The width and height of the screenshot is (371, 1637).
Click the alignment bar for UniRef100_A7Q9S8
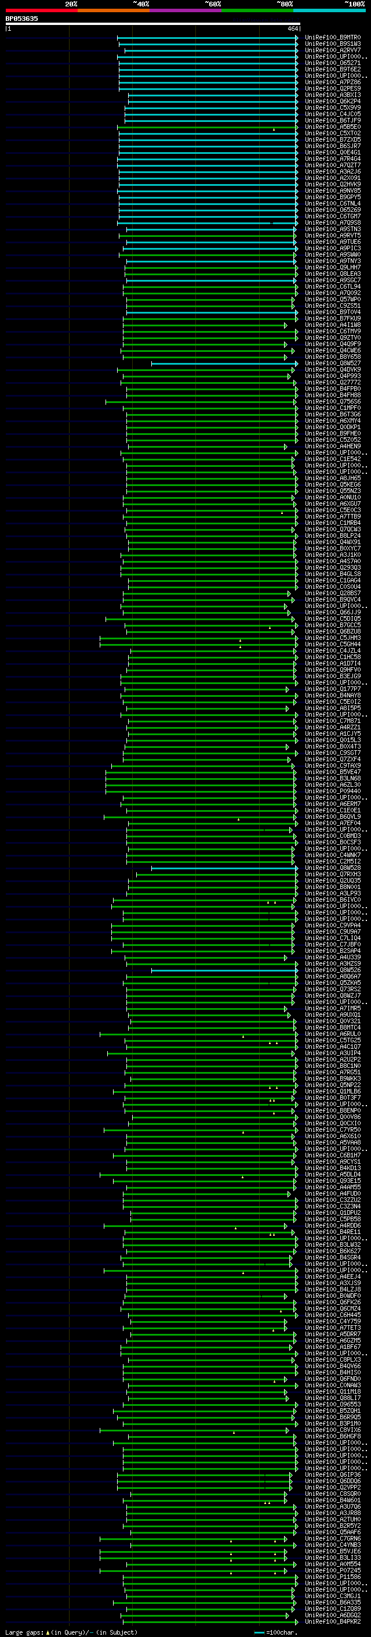208,223
